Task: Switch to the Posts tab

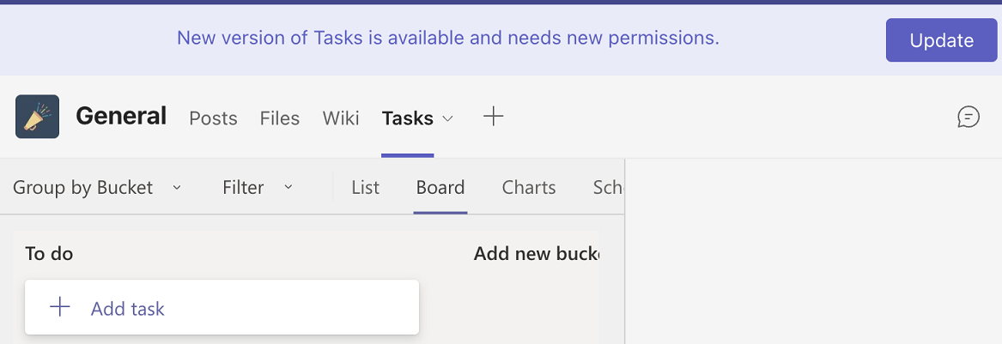Action: (213, 118)
